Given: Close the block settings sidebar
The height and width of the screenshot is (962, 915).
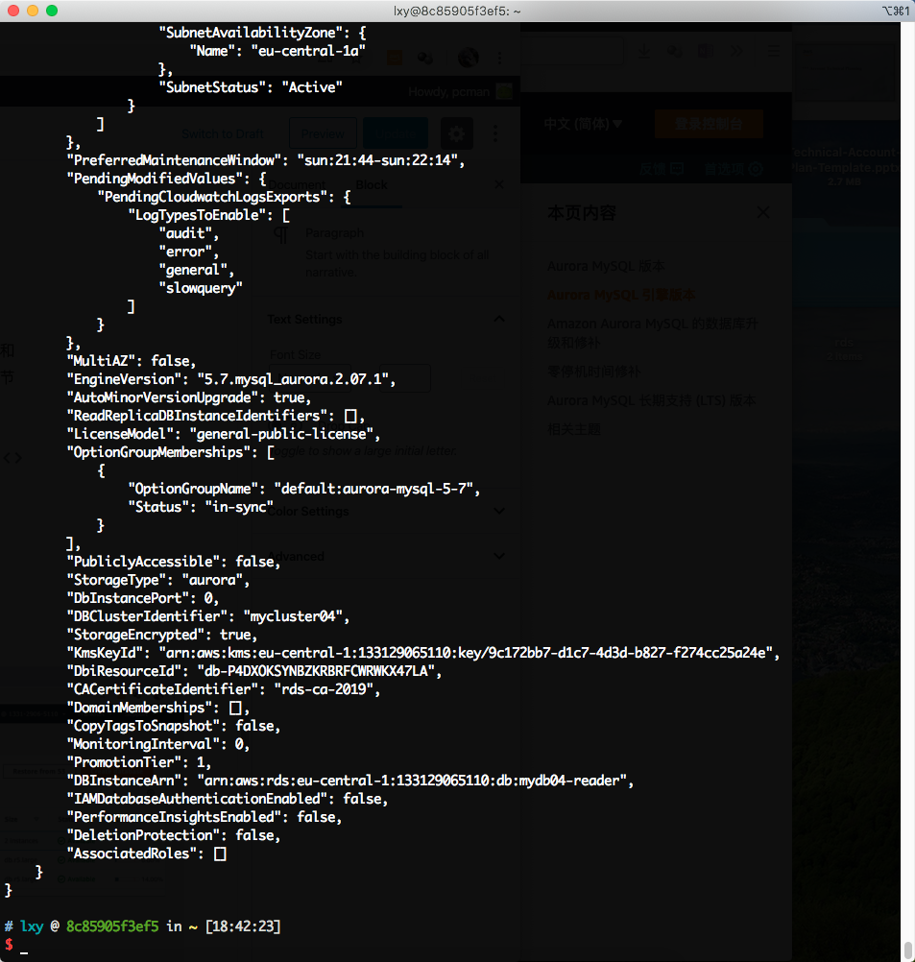Looking at the screenshot, I should click(x=499, y=184).
